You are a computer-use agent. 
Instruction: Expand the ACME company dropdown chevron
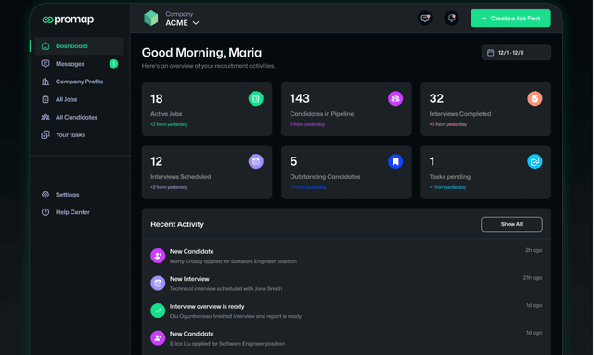[196, 23]
